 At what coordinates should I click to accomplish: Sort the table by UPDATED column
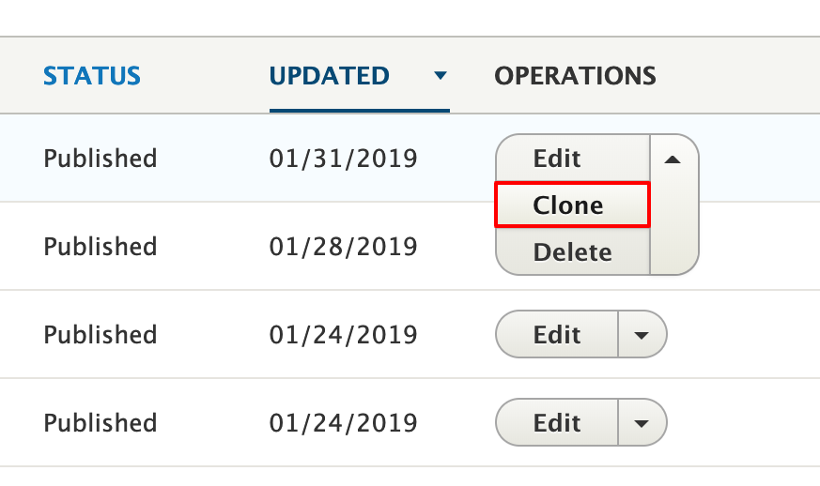[x=329, y=76]
